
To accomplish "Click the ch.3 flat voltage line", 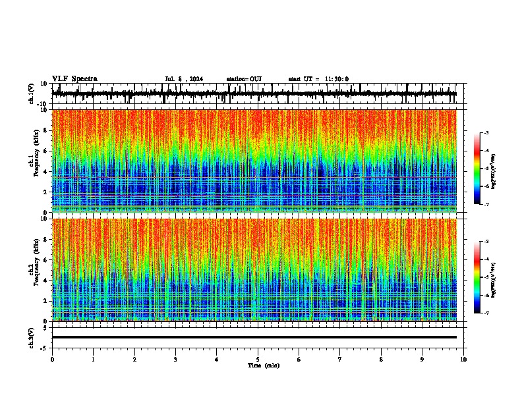I will coord(254,337).
